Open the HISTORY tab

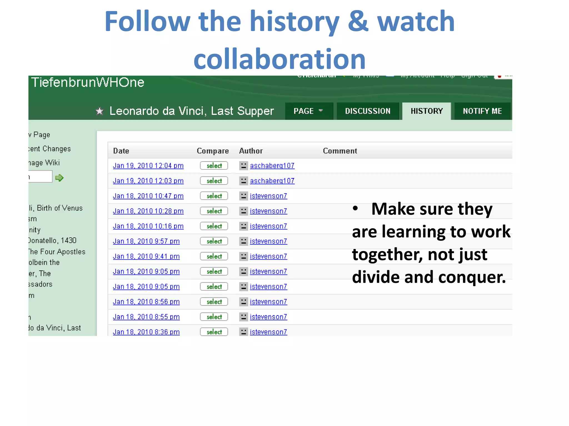click(x=426, y=111)
